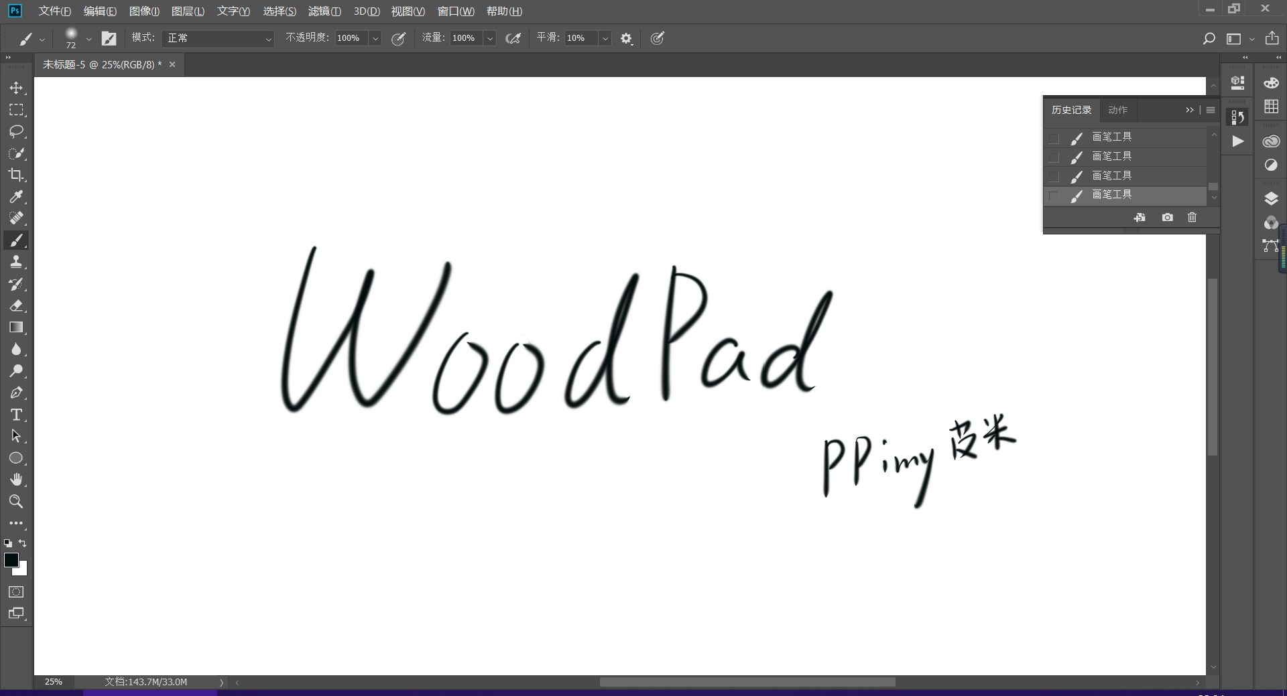Open the Channels panel icon

pyautogui.click(x=1271, y=222)
